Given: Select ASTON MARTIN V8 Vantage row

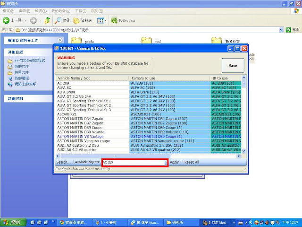Looking at the screenshot, I should tap(93, 137).
